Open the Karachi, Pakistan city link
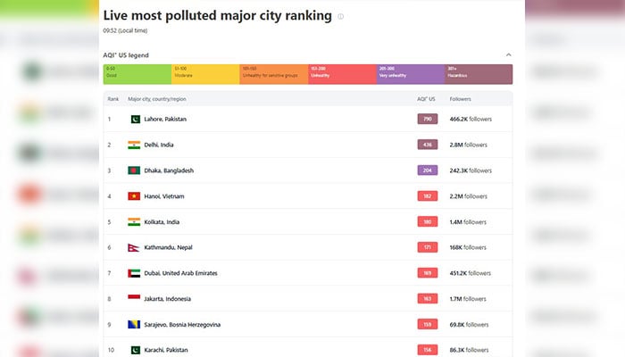This screenshot has width=625, height=357. [166, 350]
